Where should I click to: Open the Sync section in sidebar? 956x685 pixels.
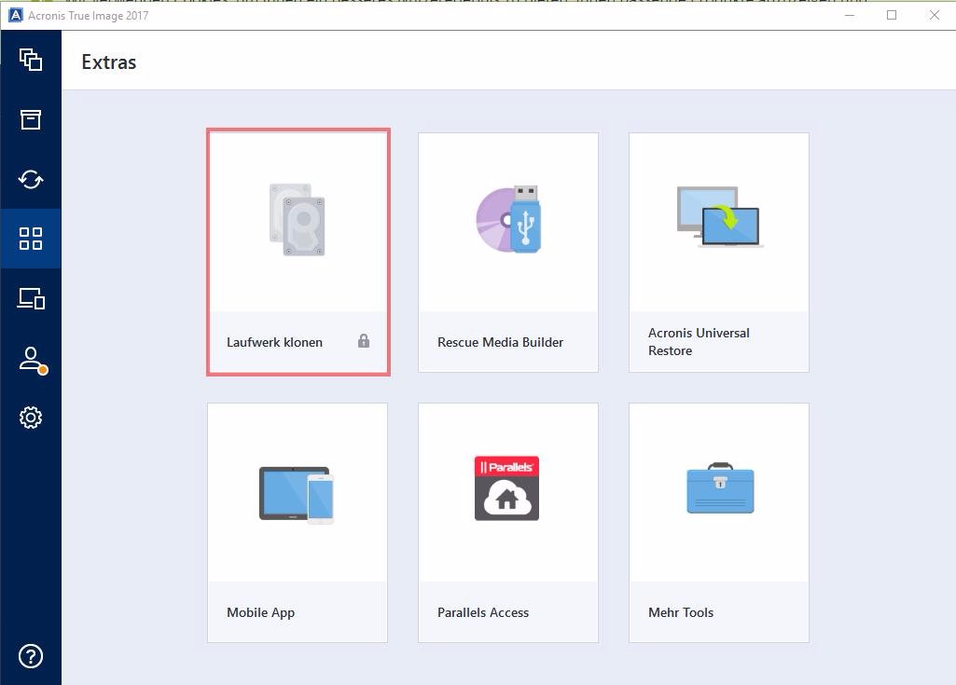pyautogui.click(x=31, y=179)
